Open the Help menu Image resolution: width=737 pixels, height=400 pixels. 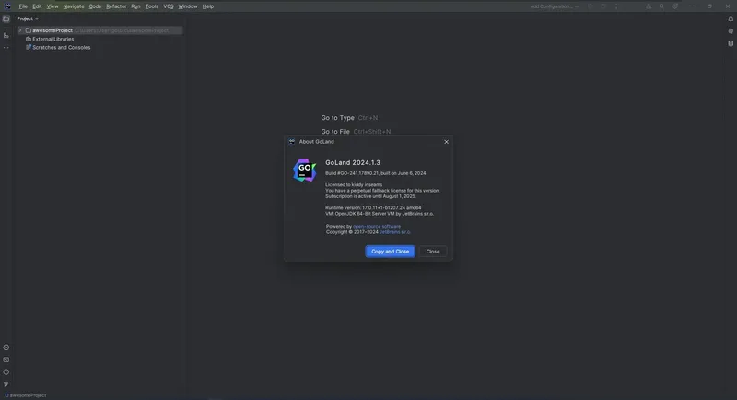click(x=208, y=6)
